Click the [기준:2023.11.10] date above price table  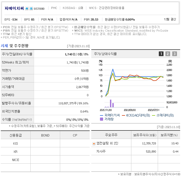[78, 46]
